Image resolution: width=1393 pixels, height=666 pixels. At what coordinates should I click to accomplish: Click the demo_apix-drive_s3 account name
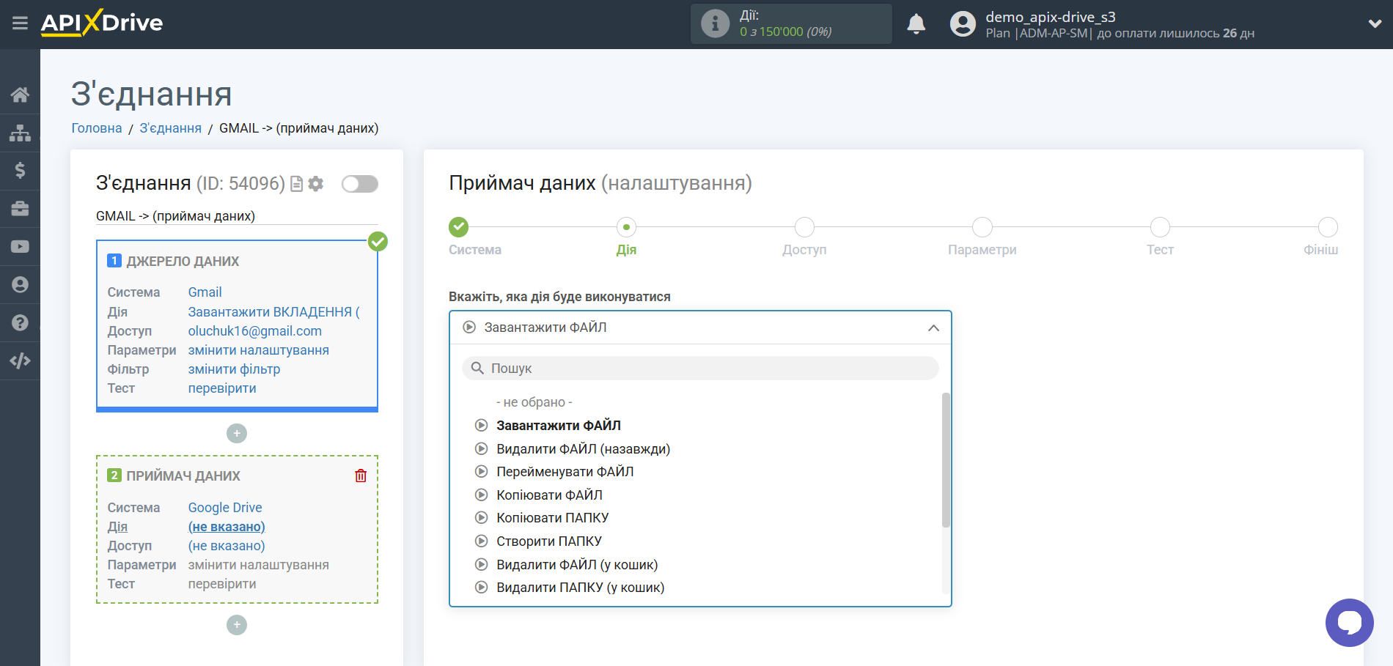[x=1051, y=17]
